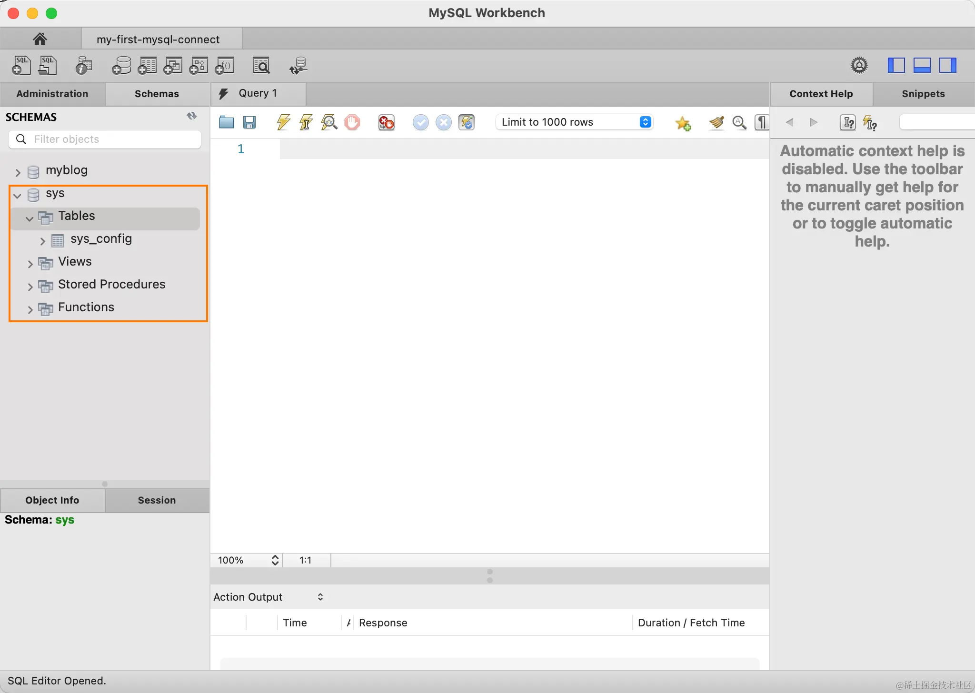The height and width of the screenshot is (693, 975).
Task: Create a new SQL tab icon
Action: (21, 65)
